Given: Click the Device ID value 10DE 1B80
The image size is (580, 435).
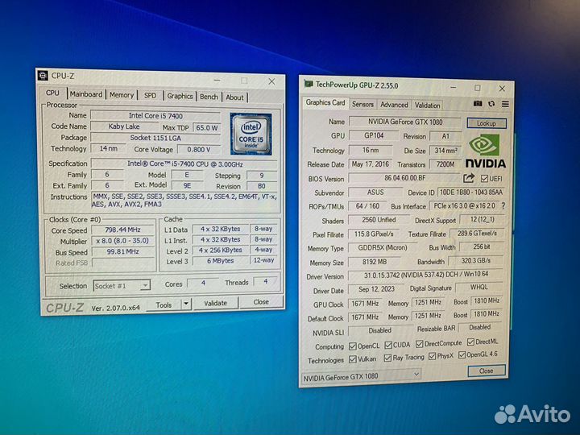Looking at the screenshot, I should [x=471, y=193].
